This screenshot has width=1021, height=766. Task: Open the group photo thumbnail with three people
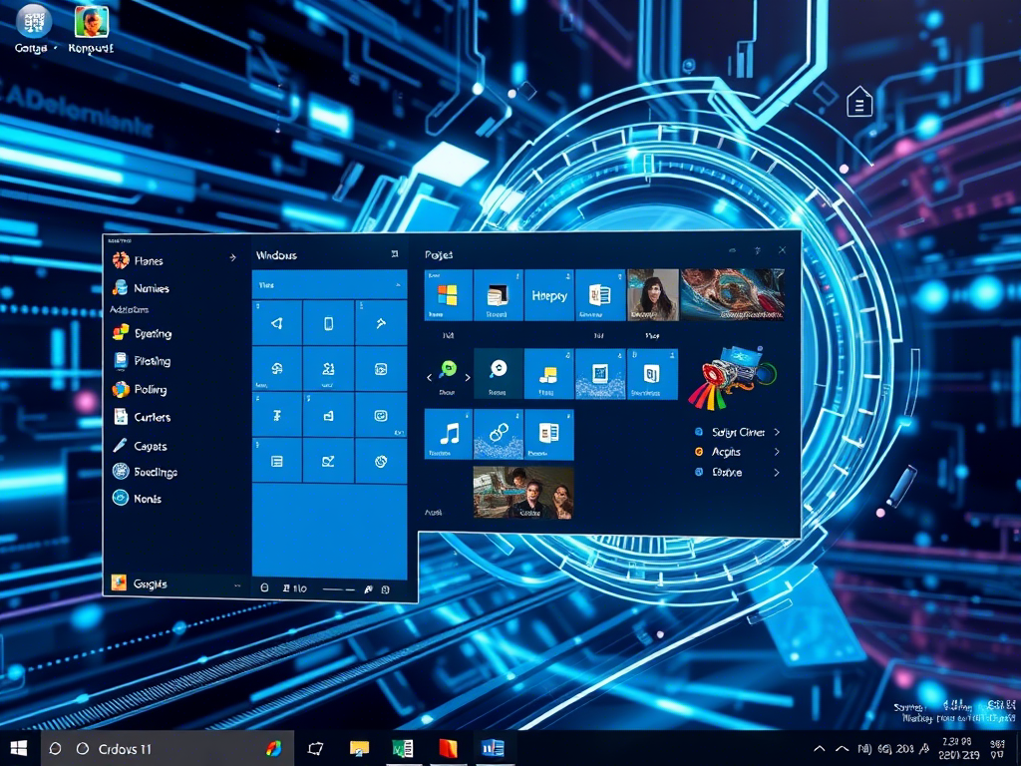522,493
